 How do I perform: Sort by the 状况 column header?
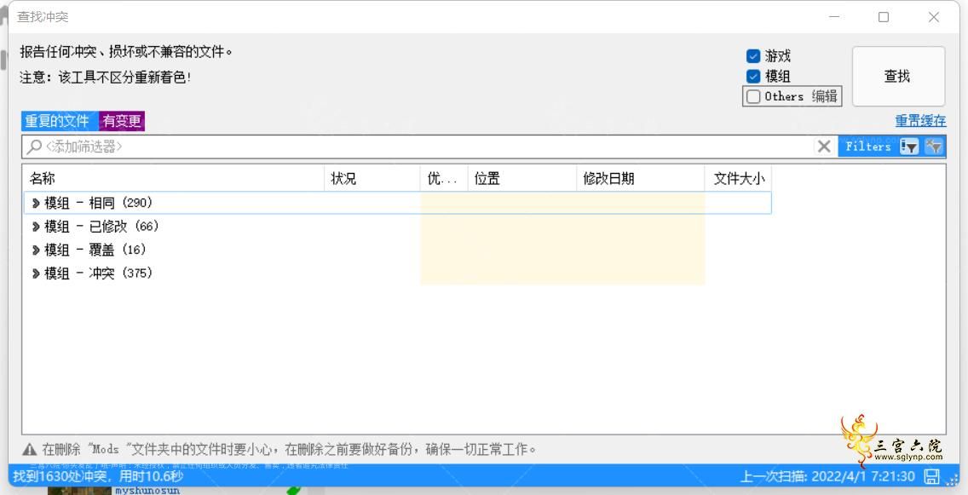coord(372,179)
